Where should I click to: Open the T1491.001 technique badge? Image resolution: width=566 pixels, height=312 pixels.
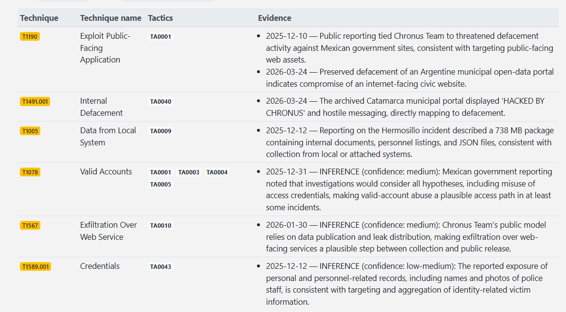click(35, 102)
